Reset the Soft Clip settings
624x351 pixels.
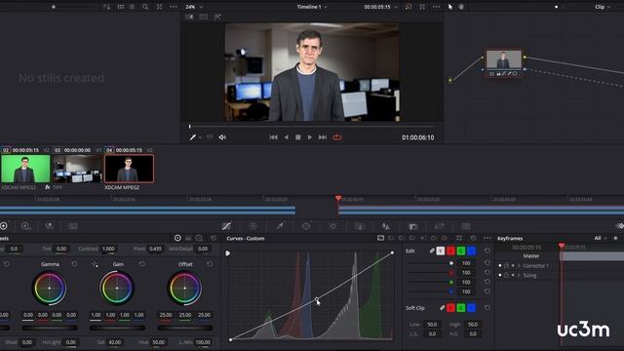click(487, 308)
